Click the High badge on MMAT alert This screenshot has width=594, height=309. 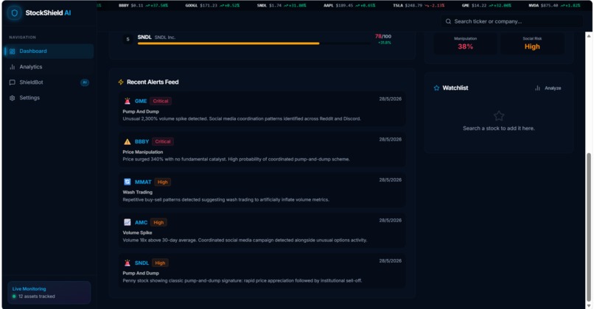[163, 182]
